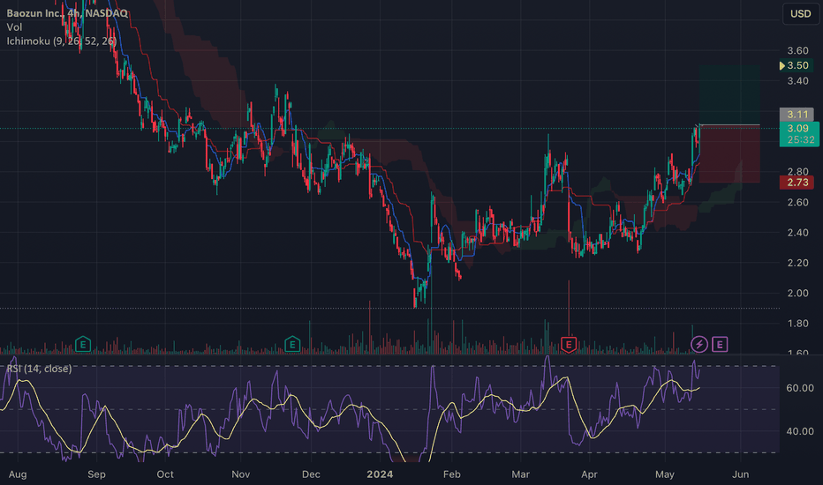Click the 3.11 entry price label
This screenshot has height=485, width=823.
coord(797,115)
